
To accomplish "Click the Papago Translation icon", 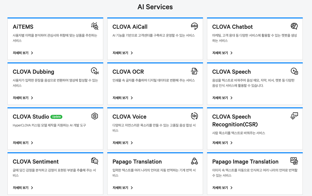I will pyautogui.click(x=194, y=161).
